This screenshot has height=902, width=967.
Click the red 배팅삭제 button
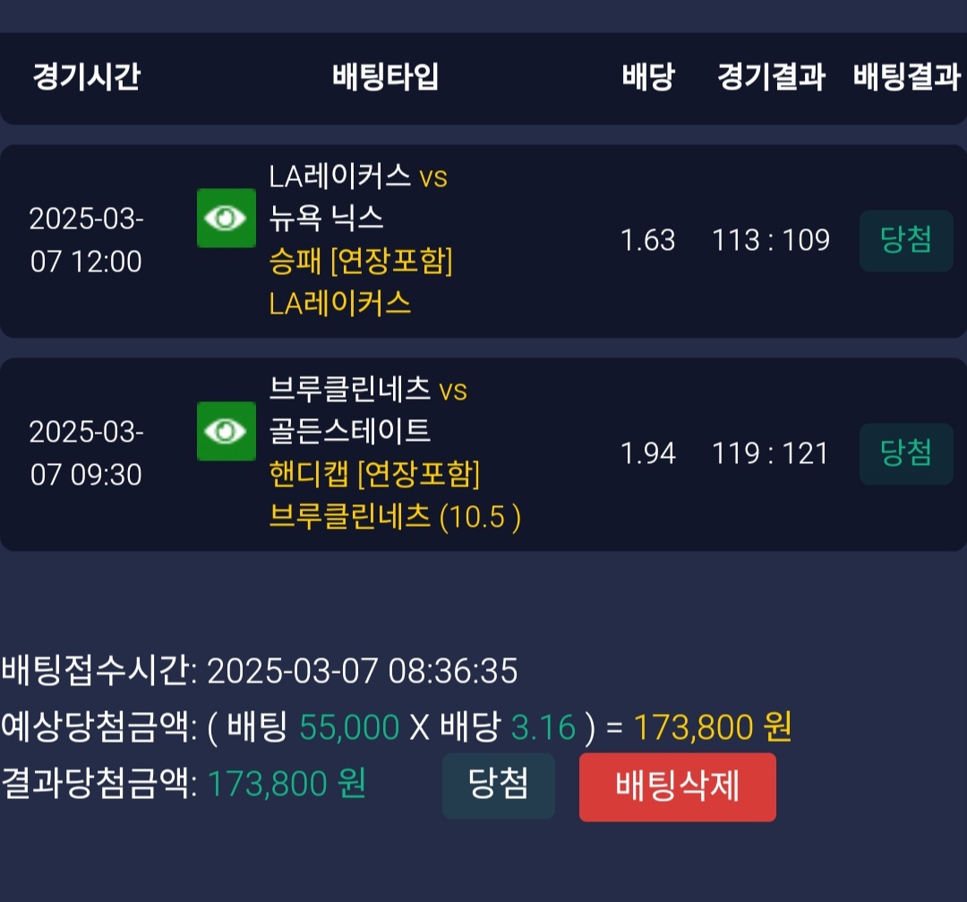pos(677,786)
